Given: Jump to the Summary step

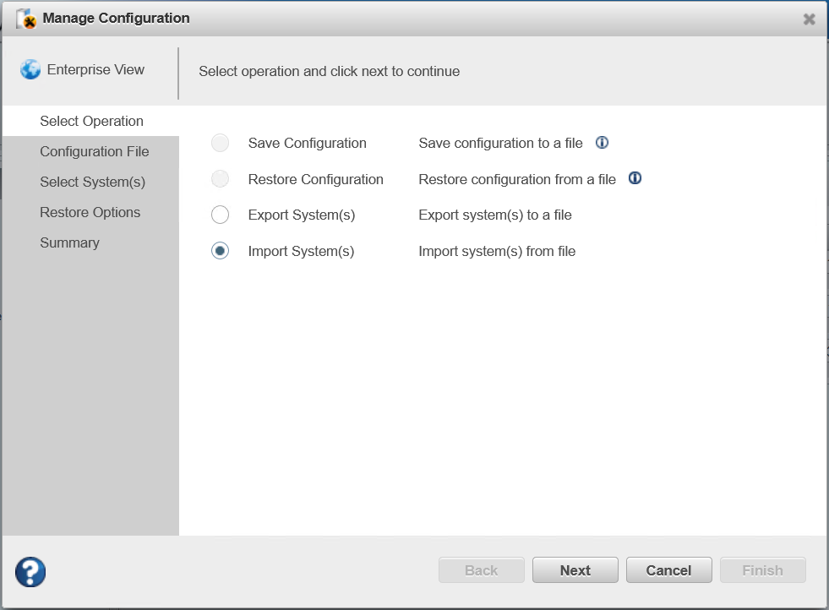Looking at the screenshot, I should (69, 242).
